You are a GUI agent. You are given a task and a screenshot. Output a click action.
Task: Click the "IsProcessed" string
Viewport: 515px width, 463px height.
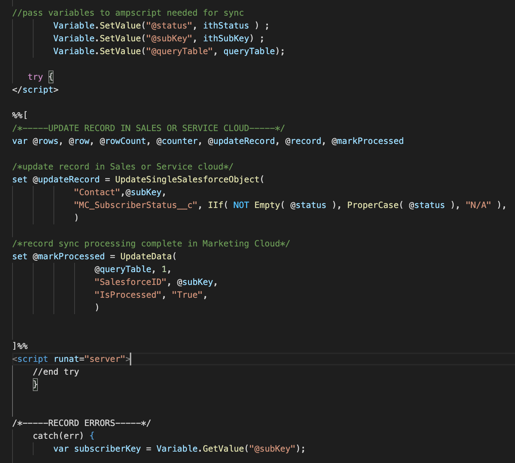coord(128,295)
